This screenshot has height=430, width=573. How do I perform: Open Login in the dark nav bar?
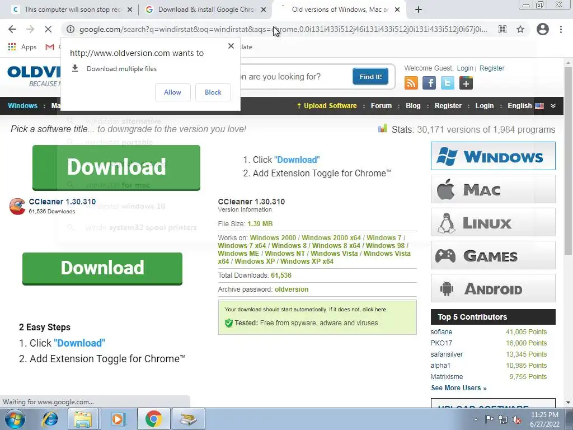(485, 106)
